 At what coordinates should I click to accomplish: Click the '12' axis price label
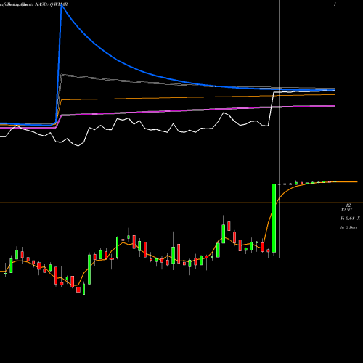pyautogui.click(x=348, y=205)
